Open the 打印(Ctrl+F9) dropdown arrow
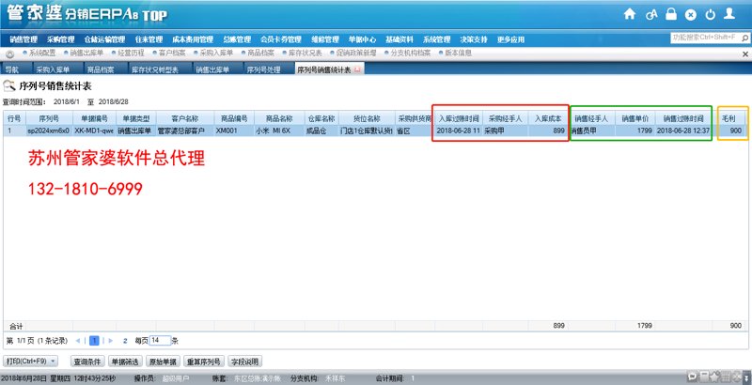The width and height of the screenshot is (752, 385). (x=53, y=362)
